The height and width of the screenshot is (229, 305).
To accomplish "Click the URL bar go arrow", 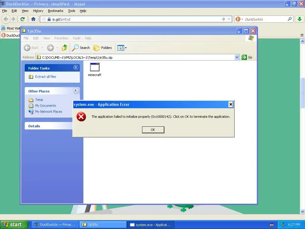I will click(223, 19).
